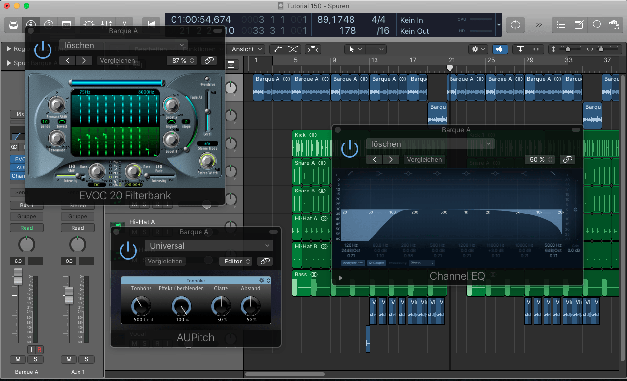The width and height of the screenshot is (627, 381).
Task: Bypass the Channel EQ with power button
Action: pyautogui.click(x=350, y=148)
